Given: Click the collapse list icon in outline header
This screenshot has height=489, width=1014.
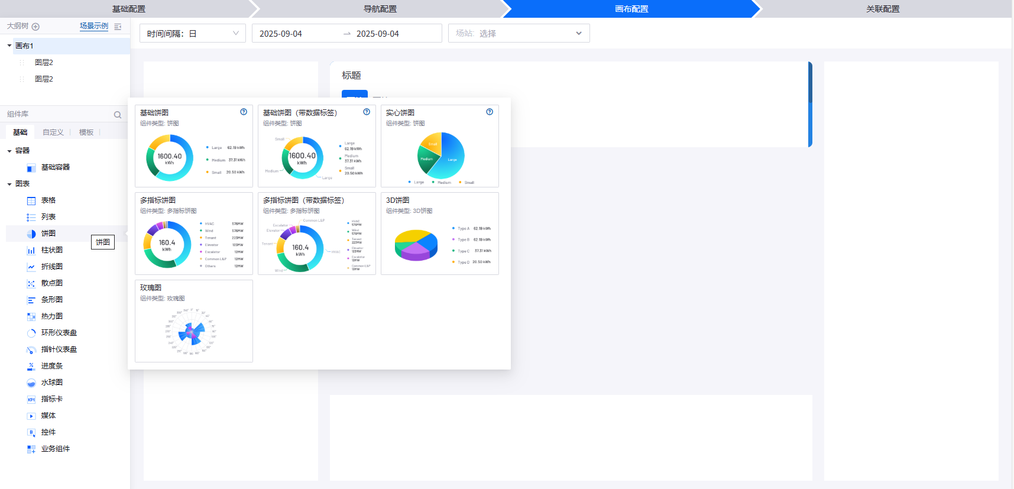Looking at the screenshot, I should (x=118, y=27).
